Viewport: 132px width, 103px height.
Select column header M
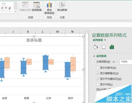[x=58, y=32]
